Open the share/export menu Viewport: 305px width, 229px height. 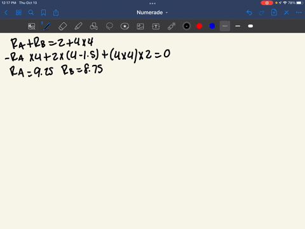[x=56, y=13]
